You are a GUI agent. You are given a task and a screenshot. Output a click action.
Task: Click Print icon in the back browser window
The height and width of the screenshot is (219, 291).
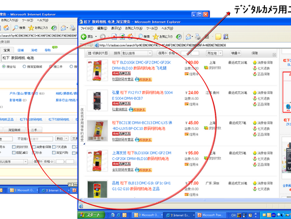tap(72, 28)
